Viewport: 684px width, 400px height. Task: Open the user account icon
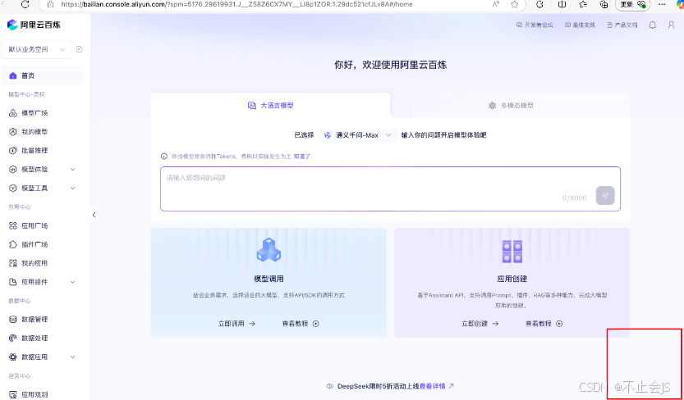[x=672, y=25]
